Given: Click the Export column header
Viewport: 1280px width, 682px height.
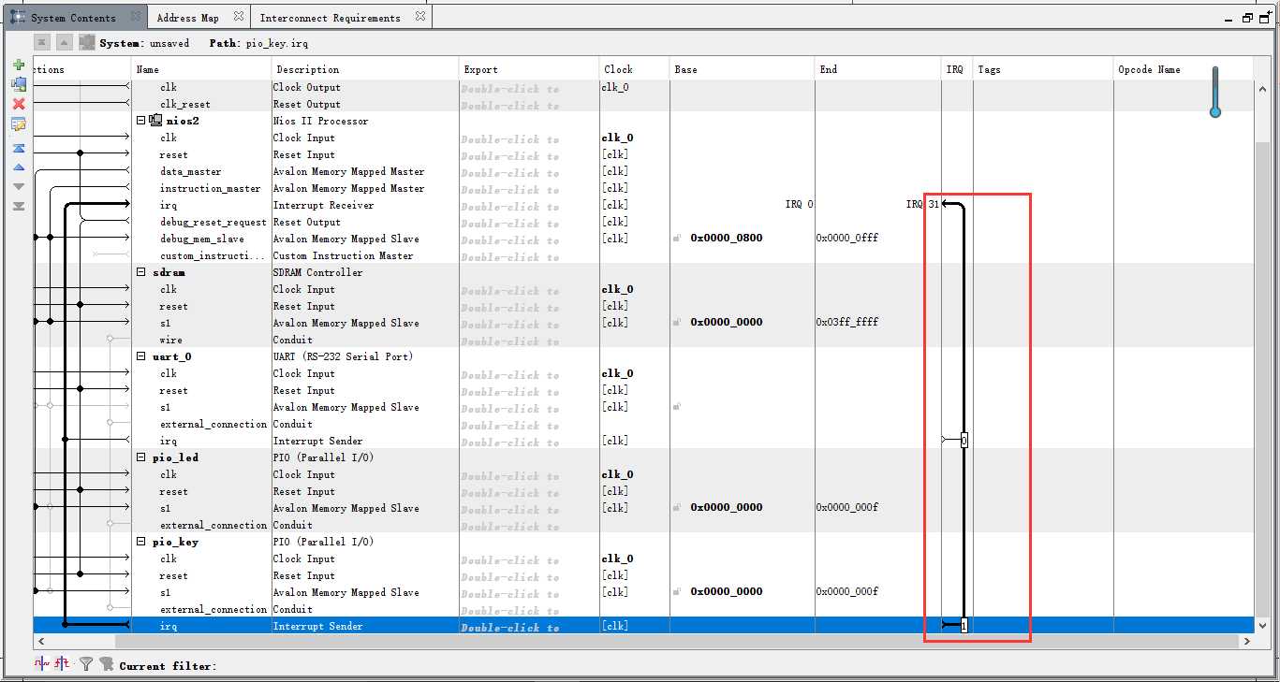Looking at the screenshot, I should (x=529, y=69).
